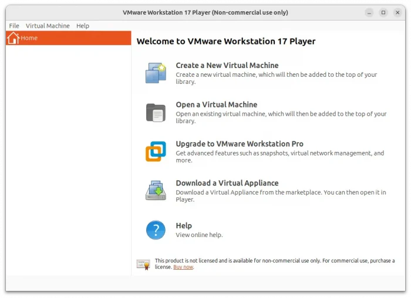This screenshot has height=298, width=411.
Task: Maximize the VMware Player window
Action: click(383, 12)
